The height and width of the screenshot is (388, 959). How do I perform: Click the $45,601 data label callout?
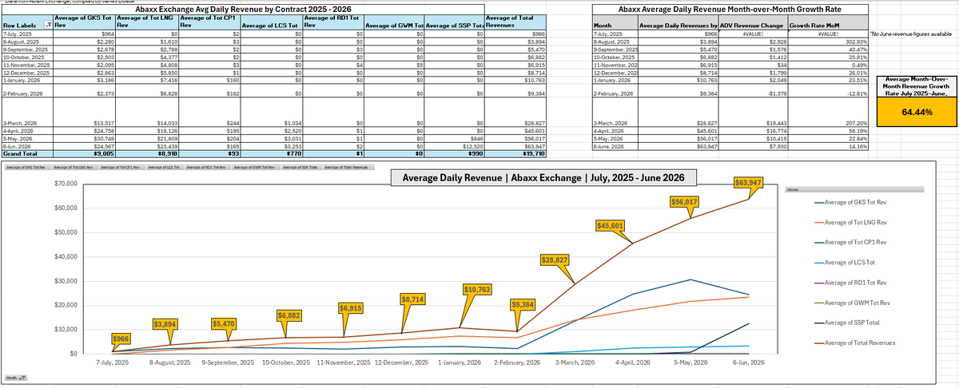[611, 227]
